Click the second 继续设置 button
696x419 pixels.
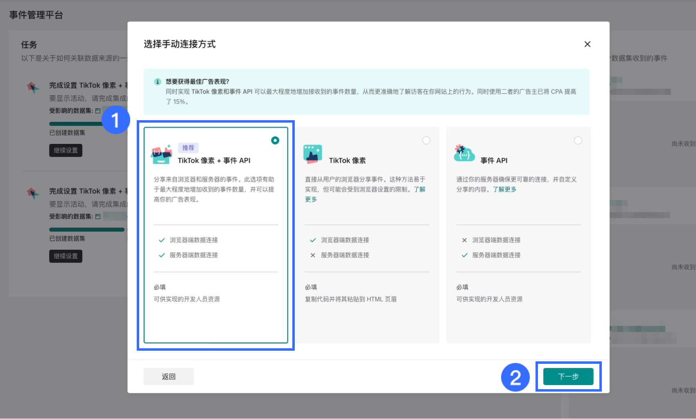tap(66, 256)
